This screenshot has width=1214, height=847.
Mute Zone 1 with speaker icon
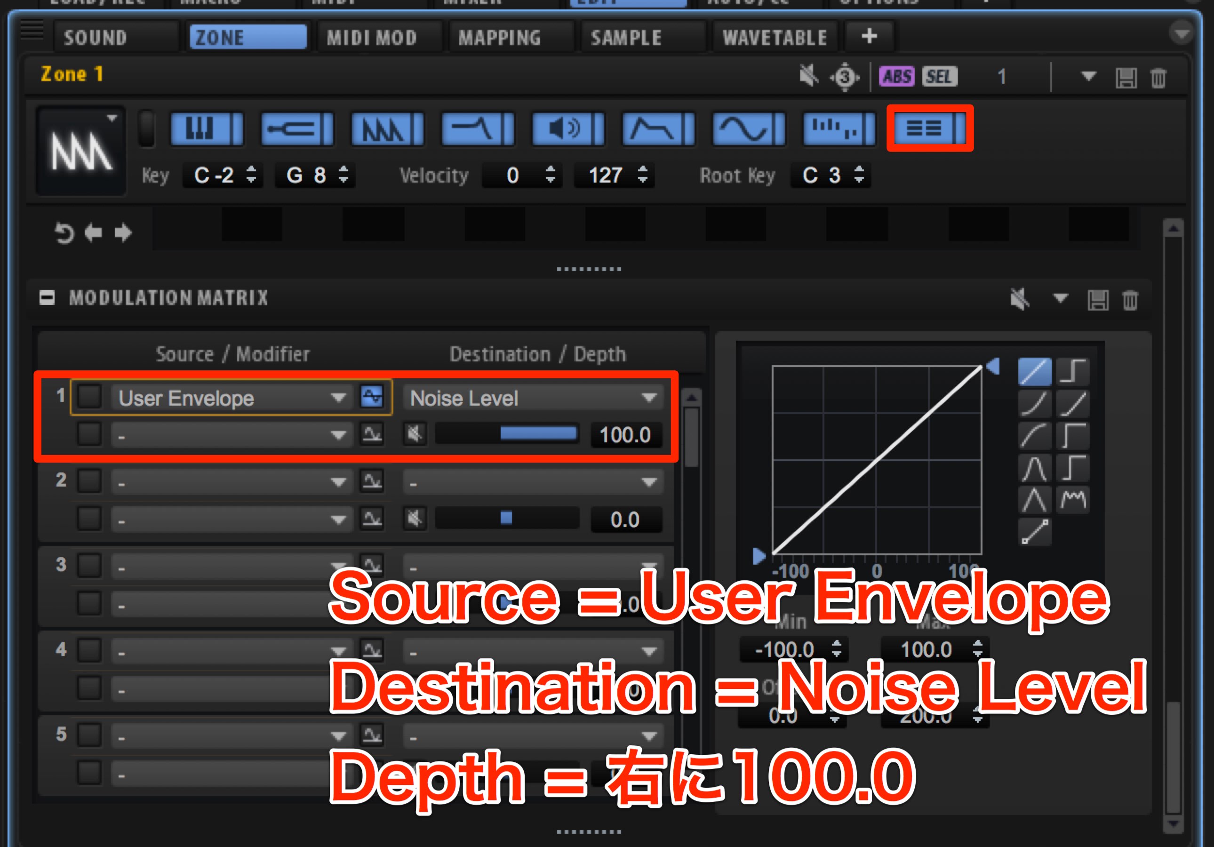[808, 76]
